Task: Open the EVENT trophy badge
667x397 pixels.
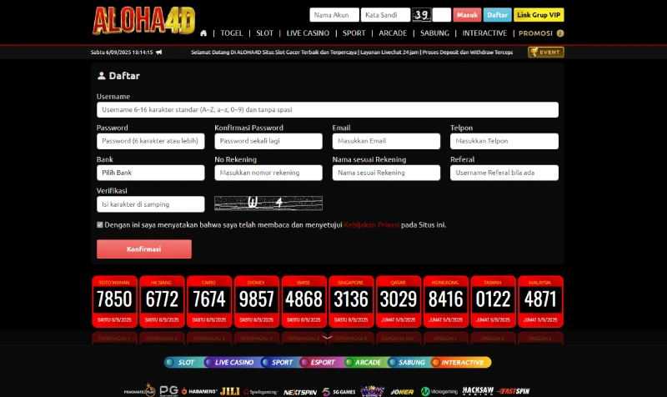Action: click(545, 52)
